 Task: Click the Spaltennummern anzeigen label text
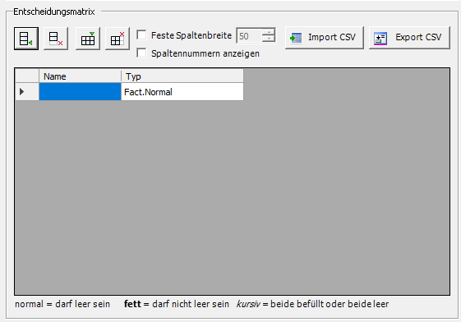click(x=205, y=53)
